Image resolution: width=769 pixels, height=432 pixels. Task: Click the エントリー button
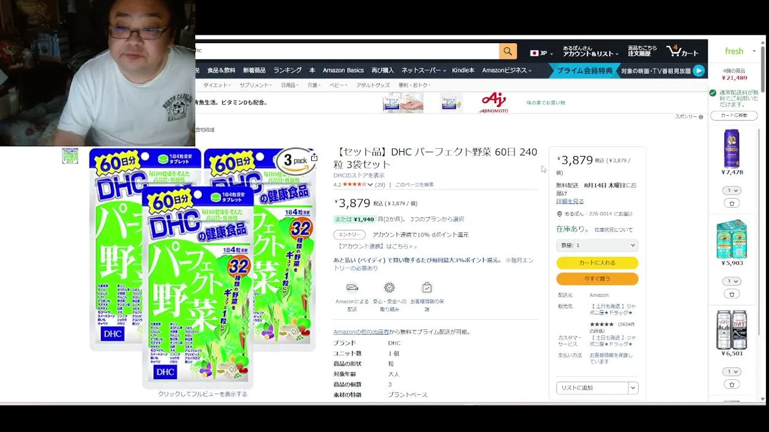(x=350, y=235)
